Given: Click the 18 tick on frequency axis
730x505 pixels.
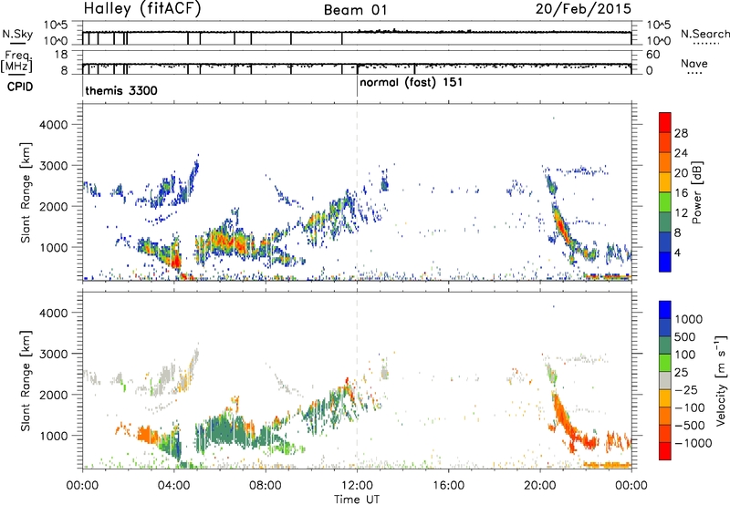Looking at the screenshot, I should (61, 55).
